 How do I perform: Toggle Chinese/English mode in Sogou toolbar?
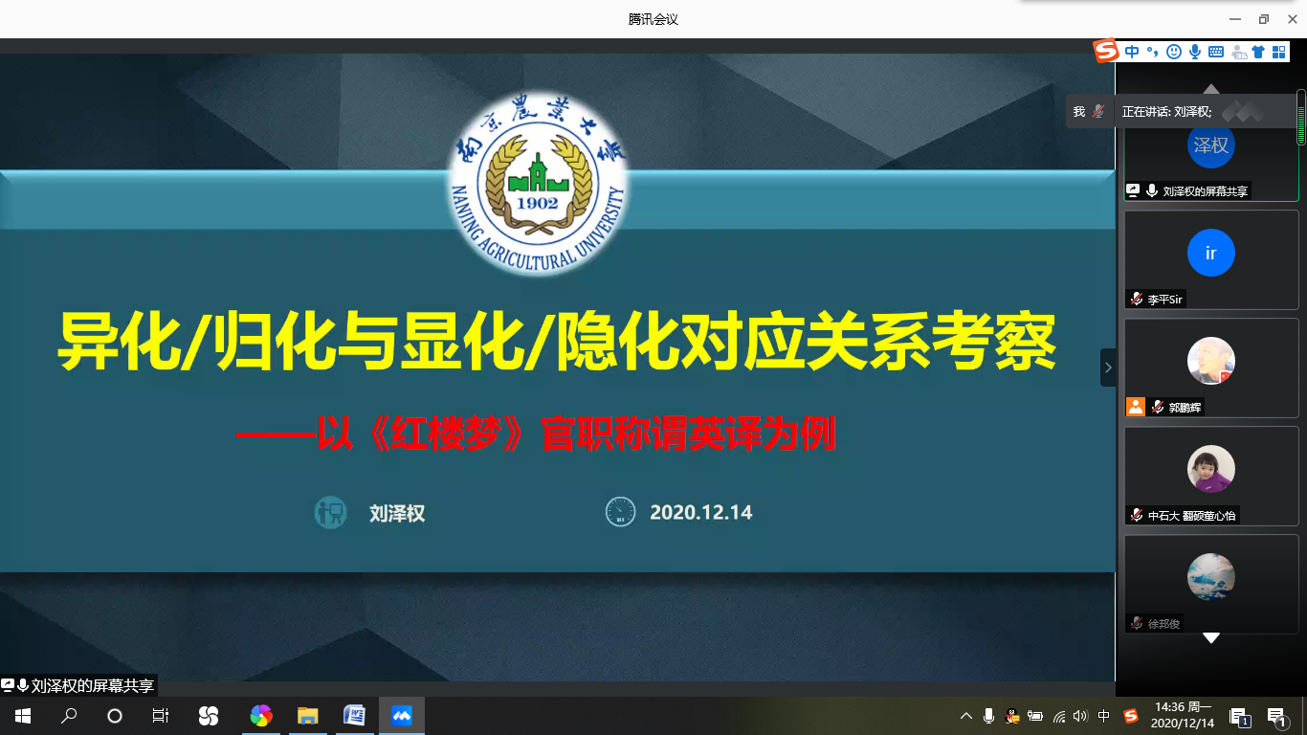coord(1132,52)
